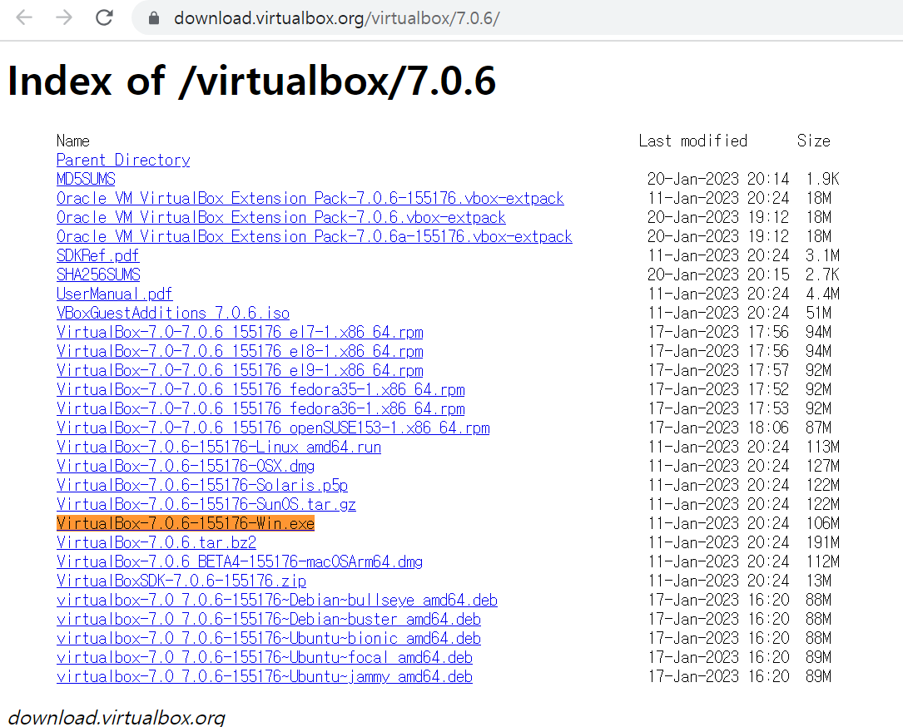This screenshot has height=727, width=903.
Task: Click the 'Index of /virtualbox/7.0.6' heading
Action: (x=251, y=82)
